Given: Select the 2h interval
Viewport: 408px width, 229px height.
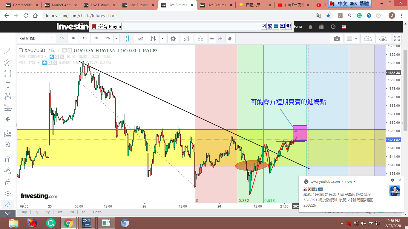Looking at the screenshot, I should pyautogui.click(x=108, y=38).
